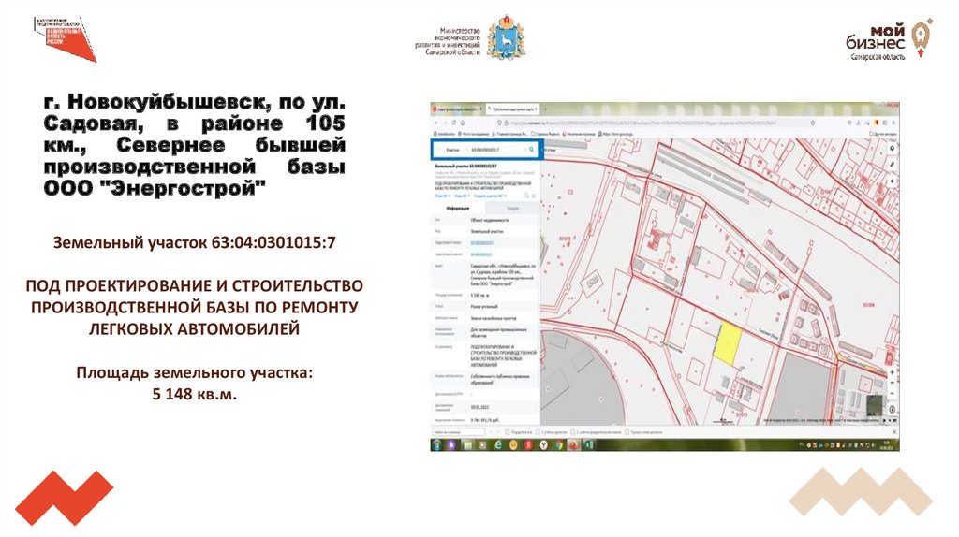Toggle 'Подсветить все' checkbox in find bar
The image size is (959, 537).
coord(508,432)
